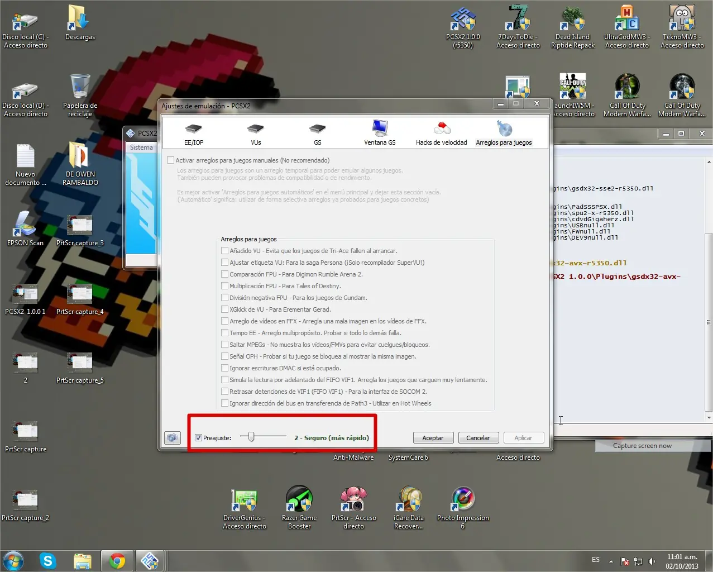
Task: Open PrtScr capture_4 image file
Action: (80, 299)
